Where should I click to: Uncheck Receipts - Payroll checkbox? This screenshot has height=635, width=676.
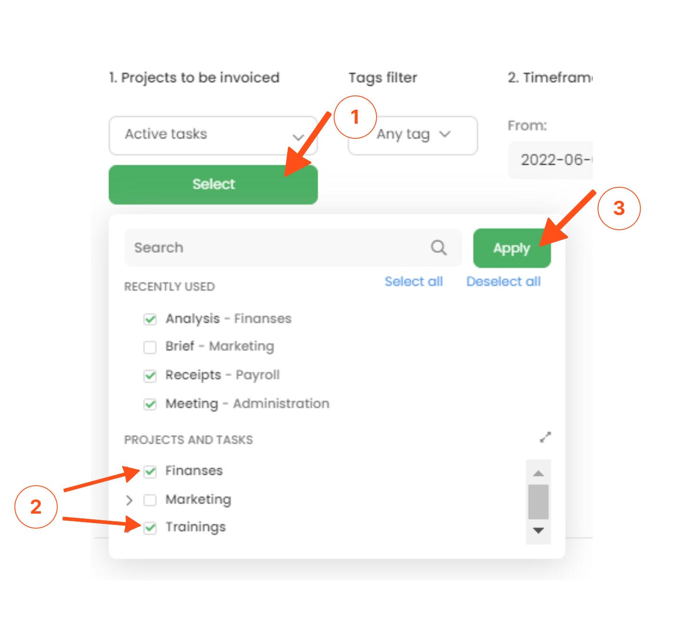pos(150,376)
